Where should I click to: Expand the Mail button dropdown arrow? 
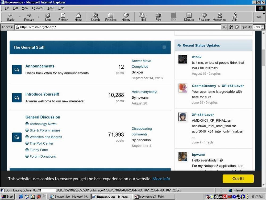click(146, 15)
